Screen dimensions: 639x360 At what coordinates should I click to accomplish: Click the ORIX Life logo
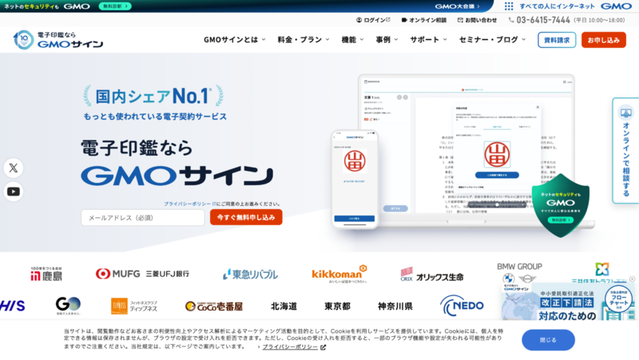point(432,275)
